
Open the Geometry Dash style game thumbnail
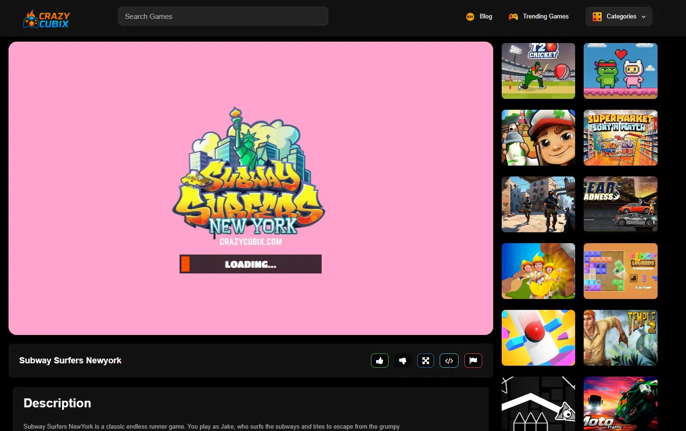click(538, 404)
